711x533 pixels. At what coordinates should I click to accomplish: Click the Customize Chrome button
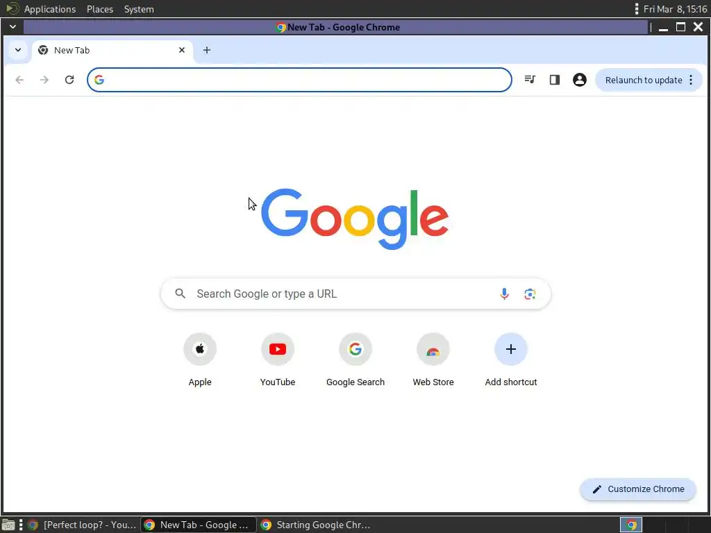tap(637, 489)
